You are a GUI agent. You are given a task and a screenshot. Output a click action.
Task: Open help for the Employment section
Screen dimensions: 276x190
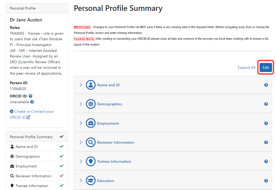266,123
